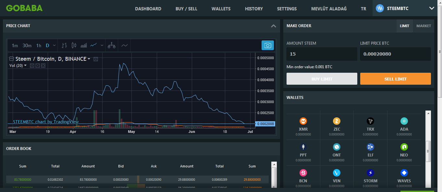Click the PPT wallet coin icon
The width and height of the screenshot is (442, 192).
303,147
